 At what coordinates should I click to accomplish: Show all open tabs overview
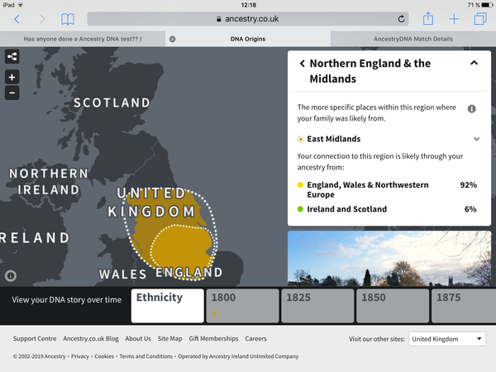(480, 19)
